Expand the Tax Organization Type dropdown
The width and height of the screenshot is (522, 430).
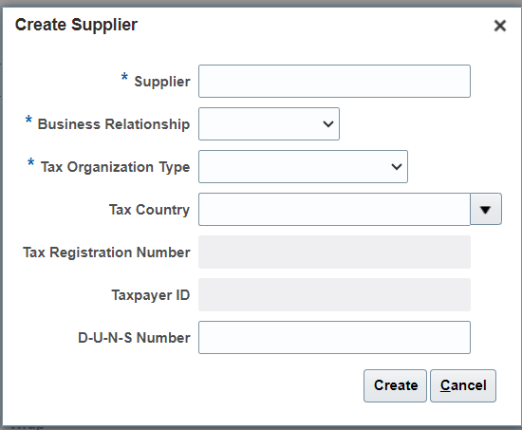coord(303,166)
